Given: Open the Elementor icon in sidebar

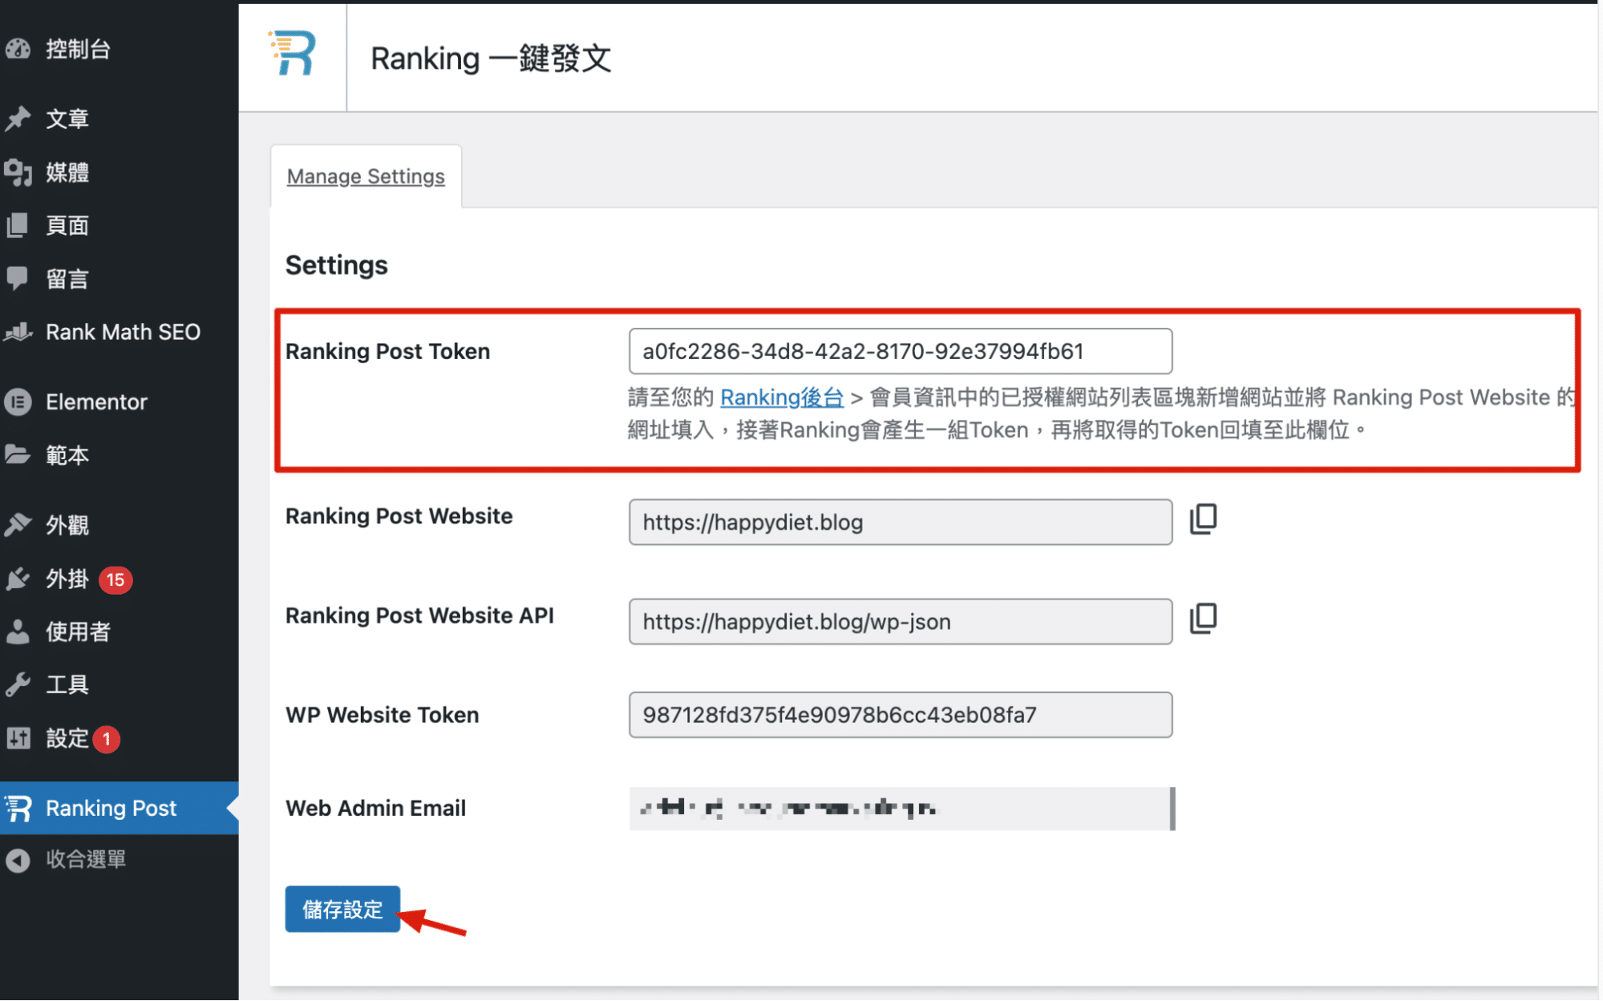Looking at the screenshot, I should [18, 402].
